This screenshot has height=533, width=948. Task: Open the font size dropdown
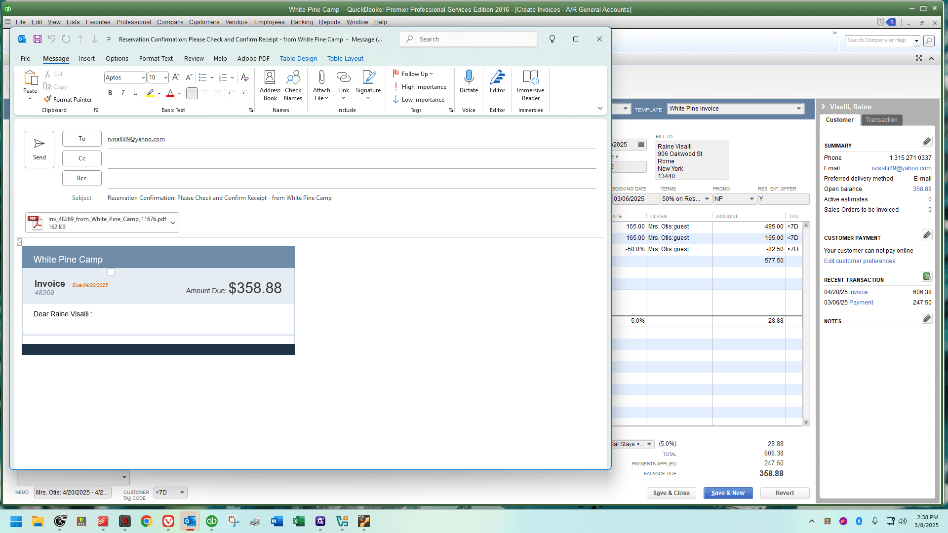165,77
